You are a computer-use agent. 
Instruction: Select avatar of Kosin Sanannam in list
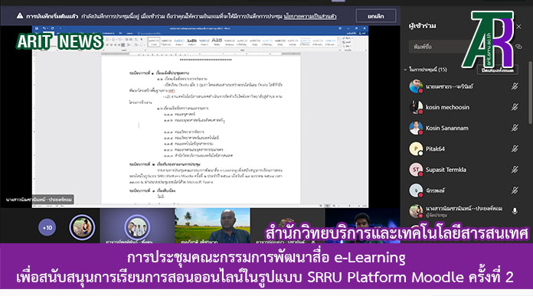[x=416, y=128]
